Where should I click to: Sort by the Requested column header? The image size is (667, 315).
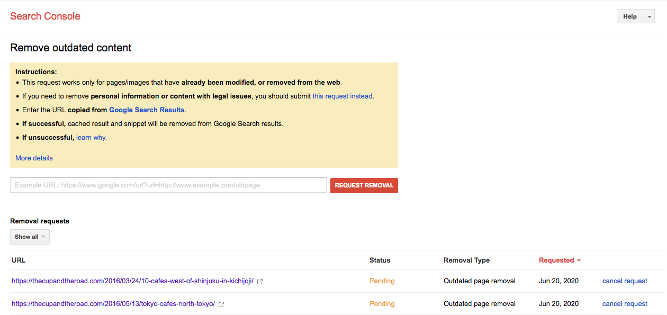pos(560,260)
